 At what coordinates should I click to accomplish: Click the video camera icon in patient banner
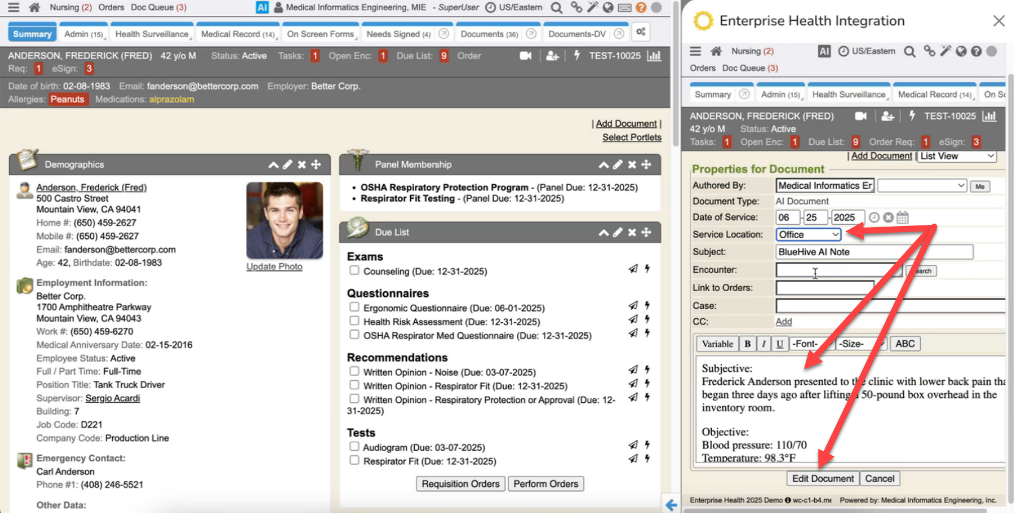526,55
